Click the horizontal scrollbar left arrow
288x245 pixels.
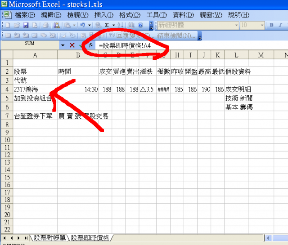[268, 238]
